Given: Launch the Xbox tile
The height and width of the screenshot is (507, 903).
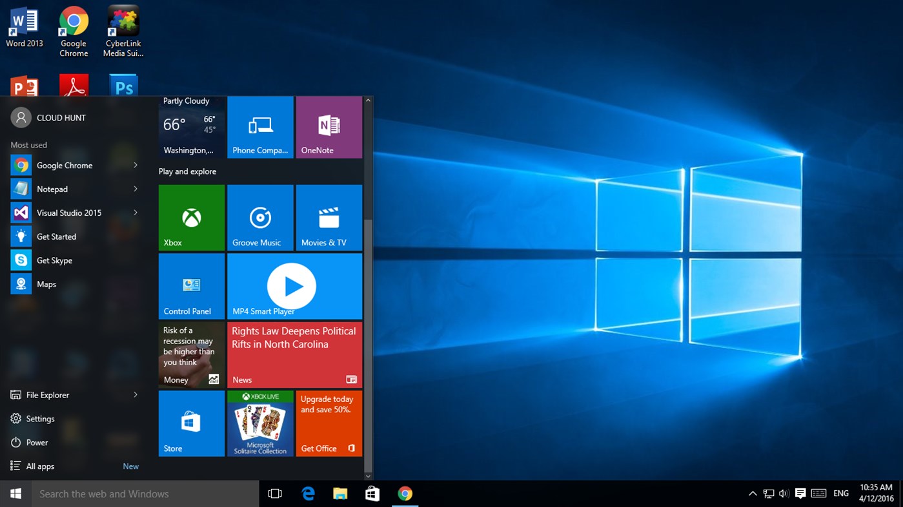Looking at the screenshot, I should click(192, 218).
